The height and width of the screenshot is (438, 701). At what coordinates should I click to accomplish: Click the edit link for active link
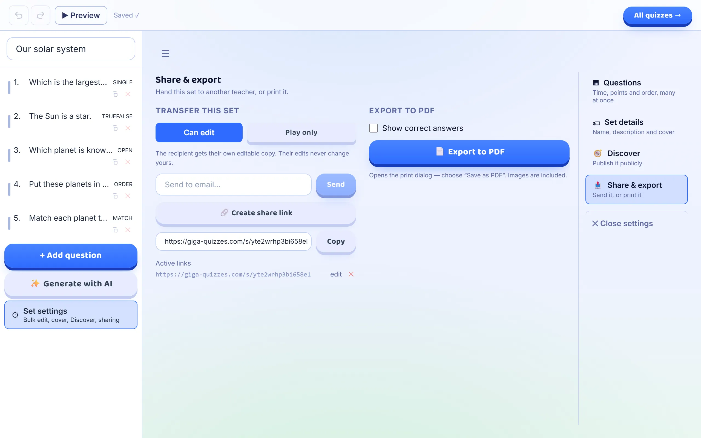[336, 274]
